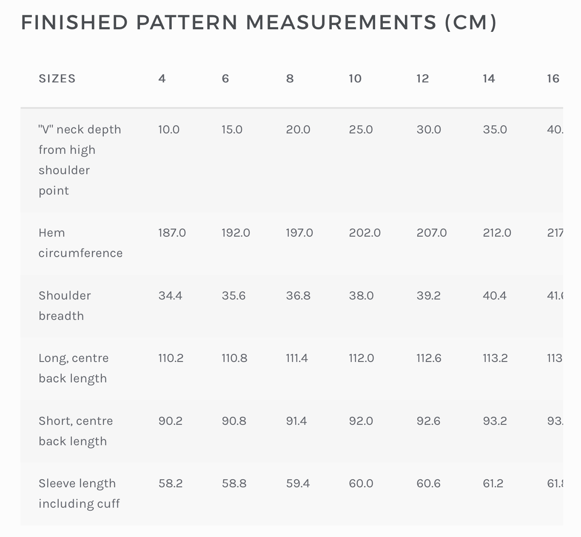
Task: Click the 58.2 sleeve length value
Action: point(171,483)
